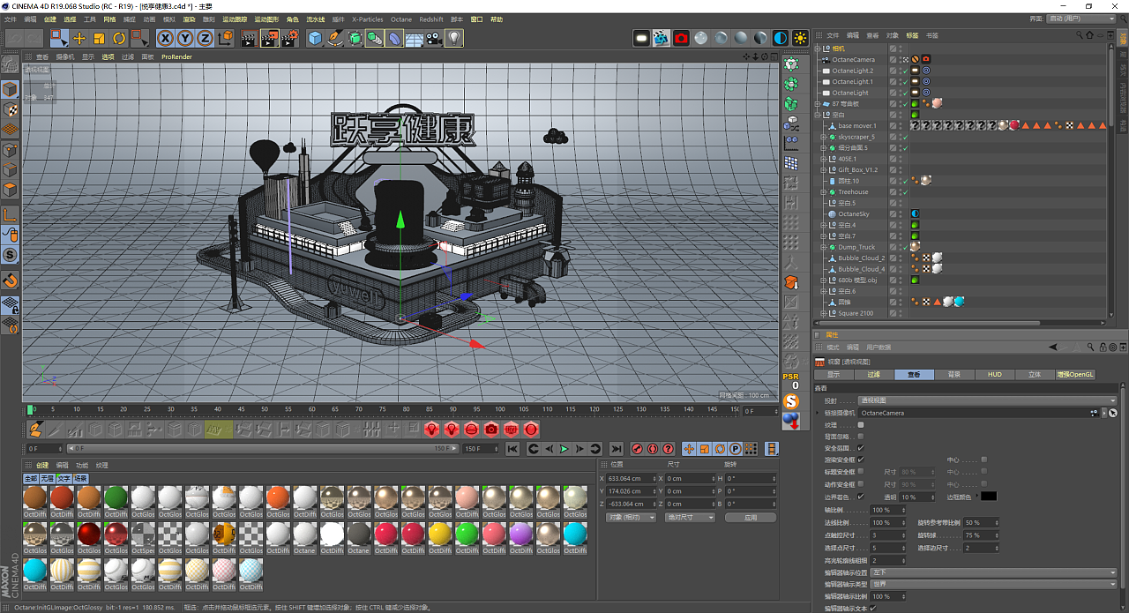
Task: Expand the Dump_Truck object
Action: pyautogui.click(x=824, y=247)
